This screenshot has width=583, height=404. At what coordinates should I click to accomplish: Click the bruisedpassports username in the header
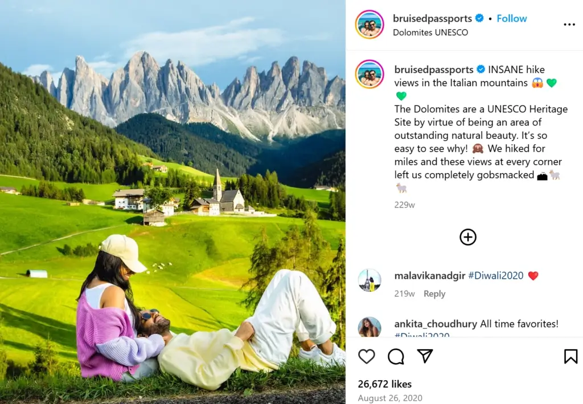[x=433, y=18]
